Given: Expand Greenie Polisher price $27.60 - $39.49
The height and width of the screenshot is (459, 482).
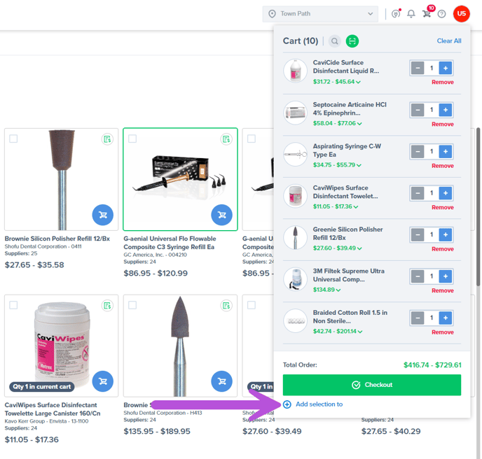Looking at the screenshot, I should click(x=337, y=248).
